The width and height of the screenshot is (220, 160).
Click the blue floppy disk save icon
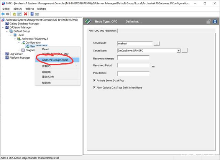[x=215, y=21]
